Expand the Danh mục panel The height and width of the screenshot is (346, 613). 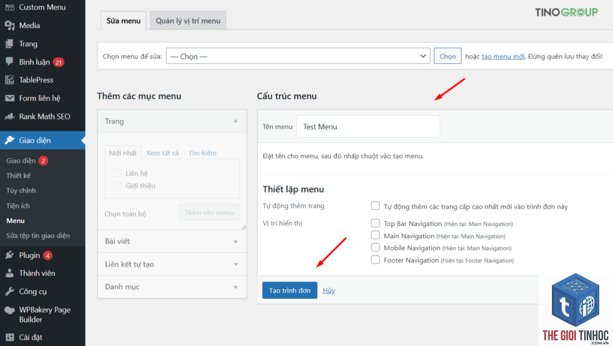pyautogui.click(x=172, y=287)
